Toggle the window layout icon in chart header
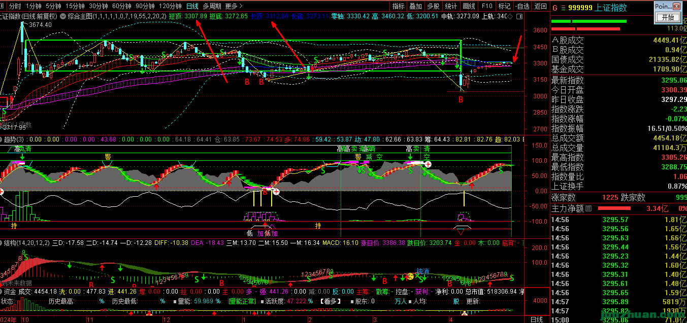The width and height of the screenshot is (687, 323). [x=519, y=16]
